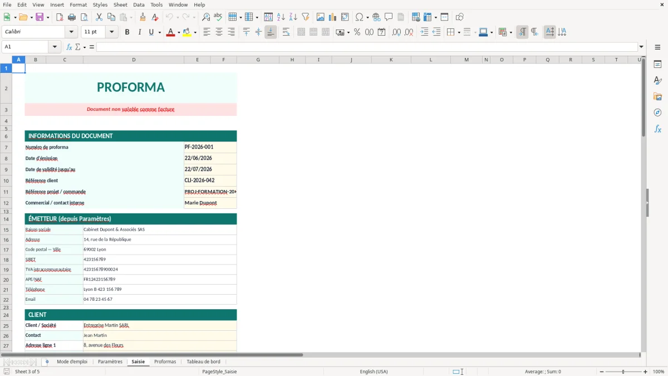
Task: Click the Print icon
Action: tap(72, 17)
